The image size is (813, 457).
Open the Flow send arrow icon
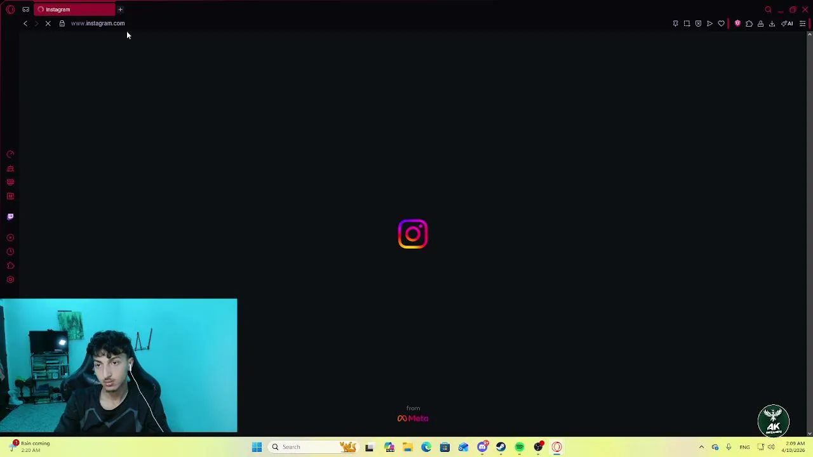click(x=709, y=23)
